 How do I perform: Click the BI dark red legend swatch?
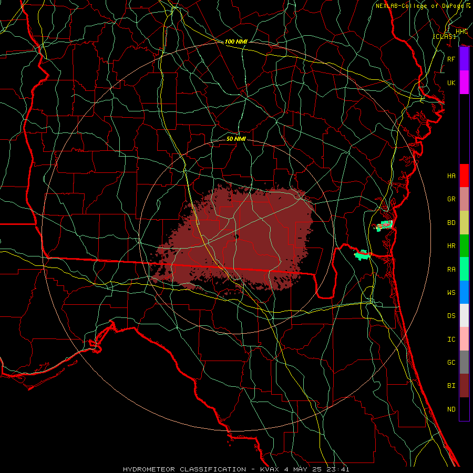464,386
